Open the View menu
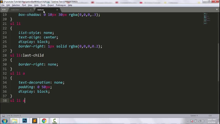Screen dimensions: 220x124 click(30, 5)
